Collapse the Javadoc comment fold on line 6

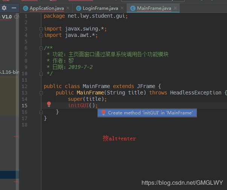pos(41,48)
